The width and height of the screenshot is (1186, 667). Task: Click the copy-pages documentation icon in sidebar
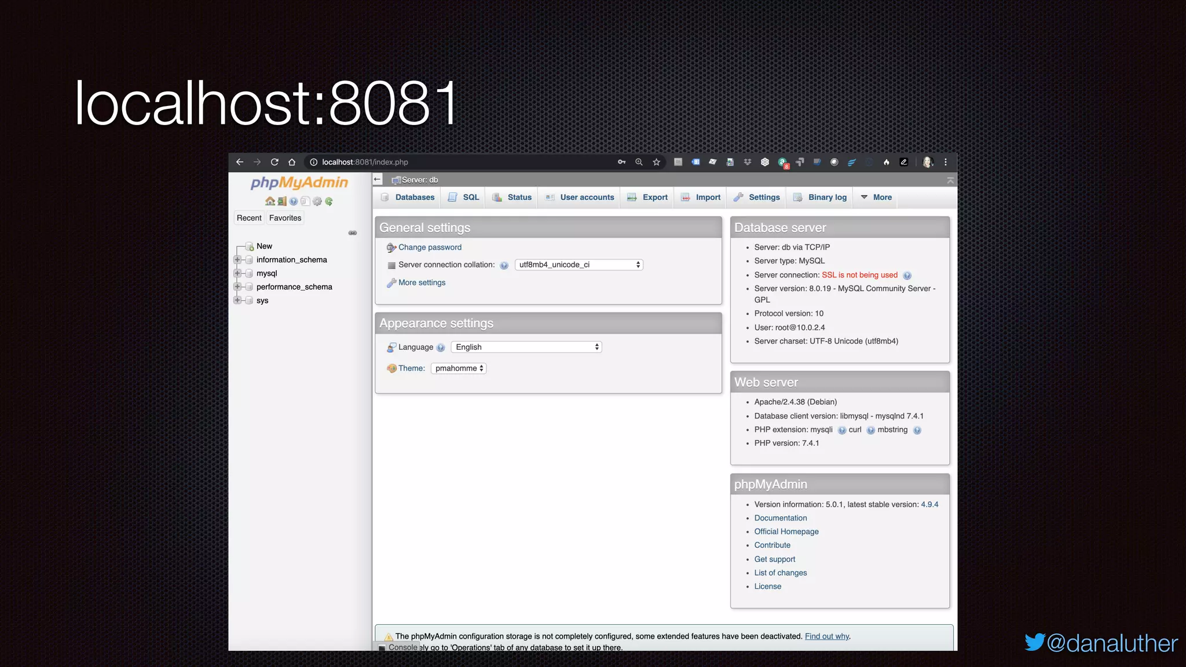305,201
